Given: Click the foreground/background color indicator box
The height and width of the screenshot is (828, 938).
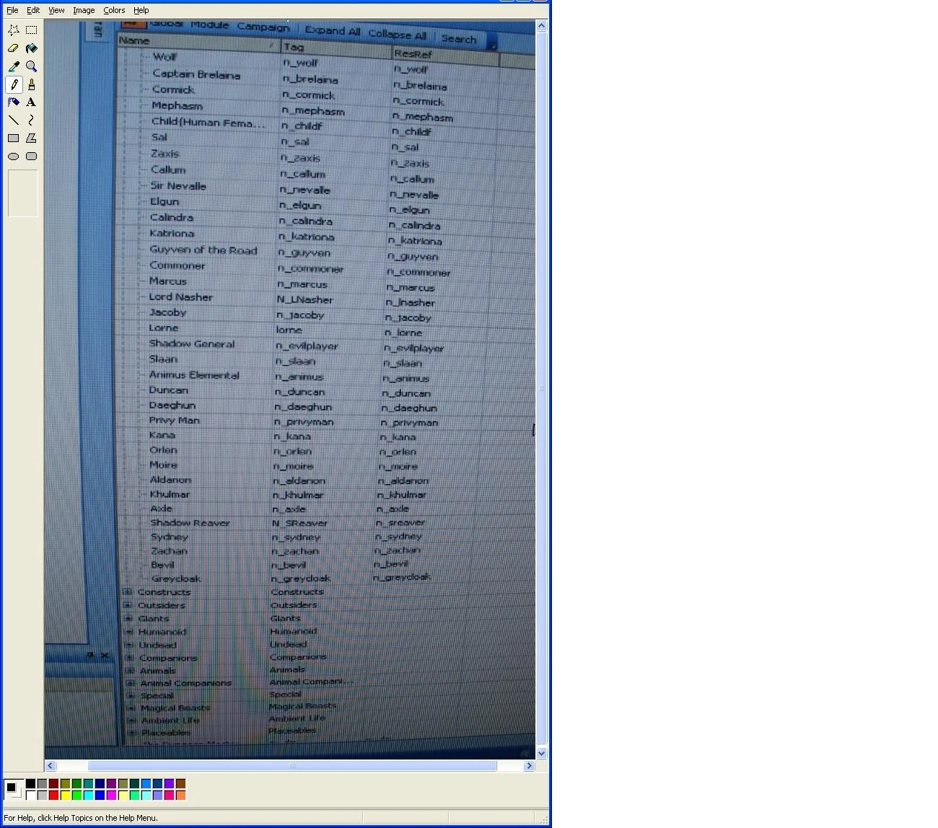Looking at the screenshot, I should tap(13, 790).
